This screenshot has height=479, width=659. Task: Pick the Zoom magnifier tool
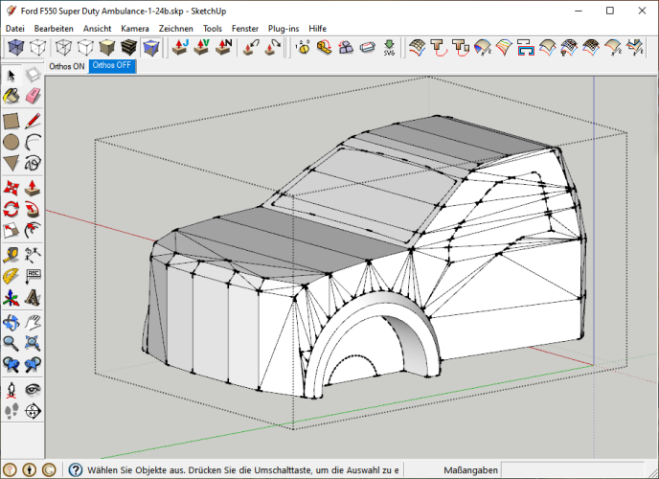[11, 343]
